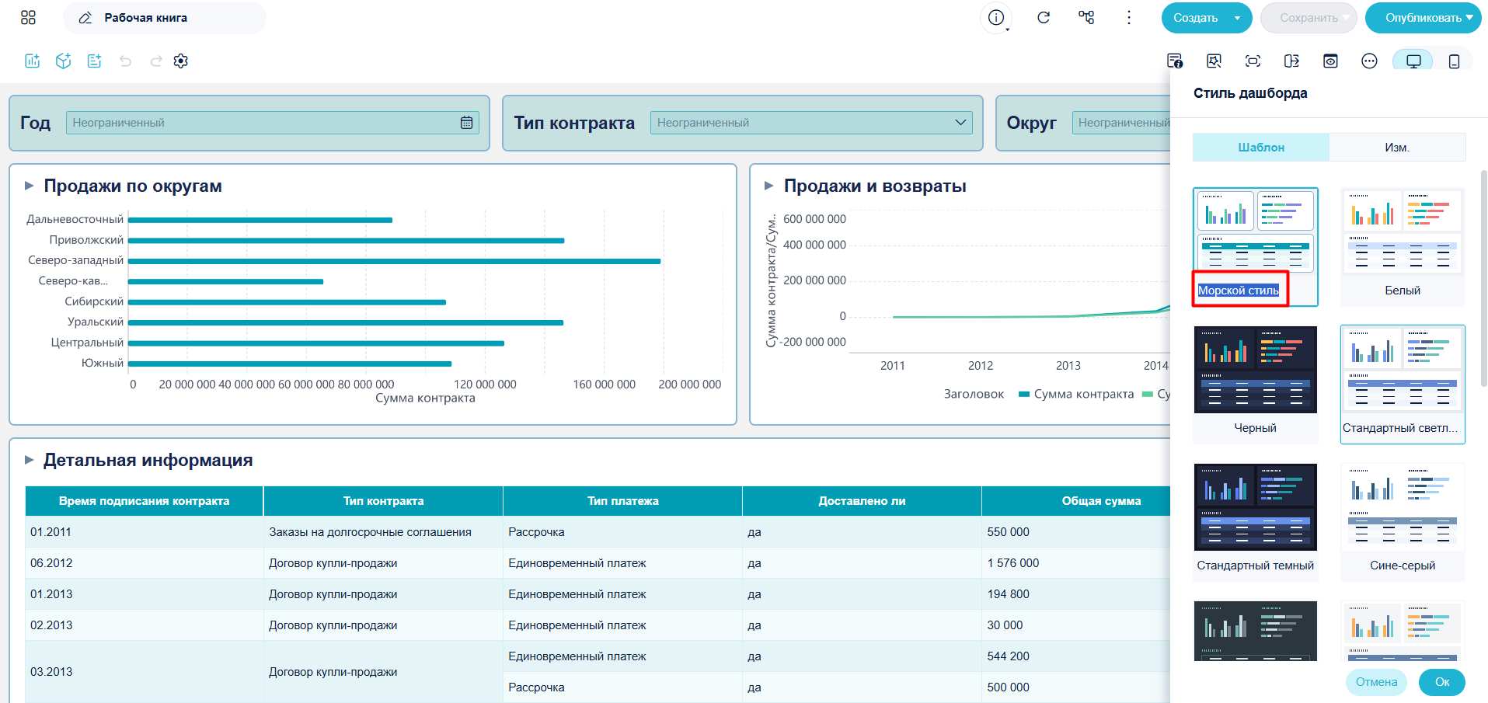This screenshot has height=703, width=1488.
Task: Switch to the Изм. tab
Action: click(1397, 147)
